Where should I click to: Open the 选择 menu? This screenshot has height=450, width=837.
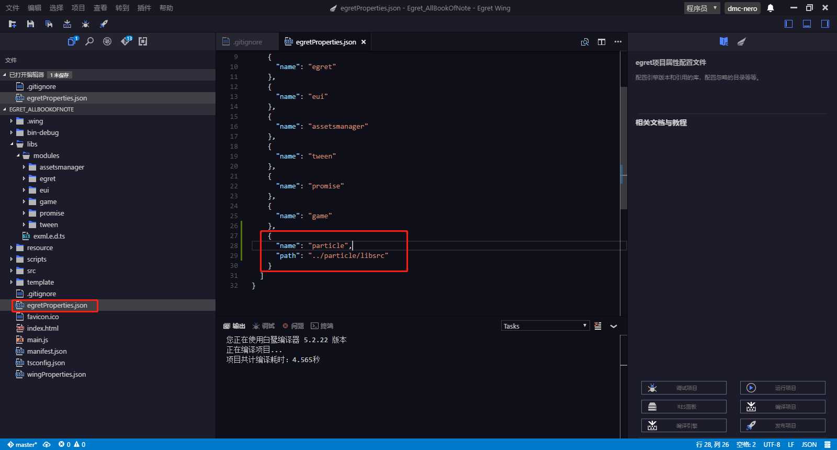[x=56, y=8]
